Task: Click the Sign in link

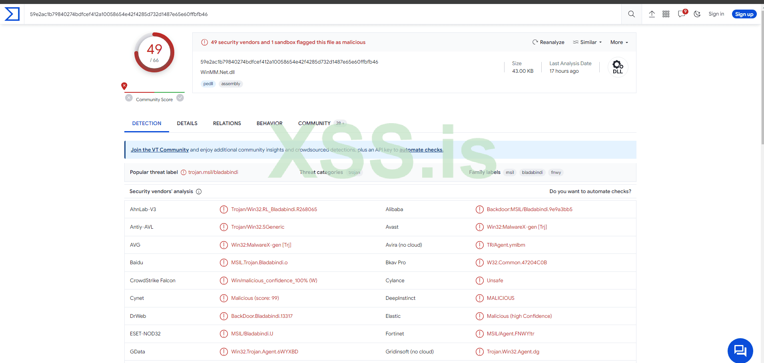Action: (716, 14)
